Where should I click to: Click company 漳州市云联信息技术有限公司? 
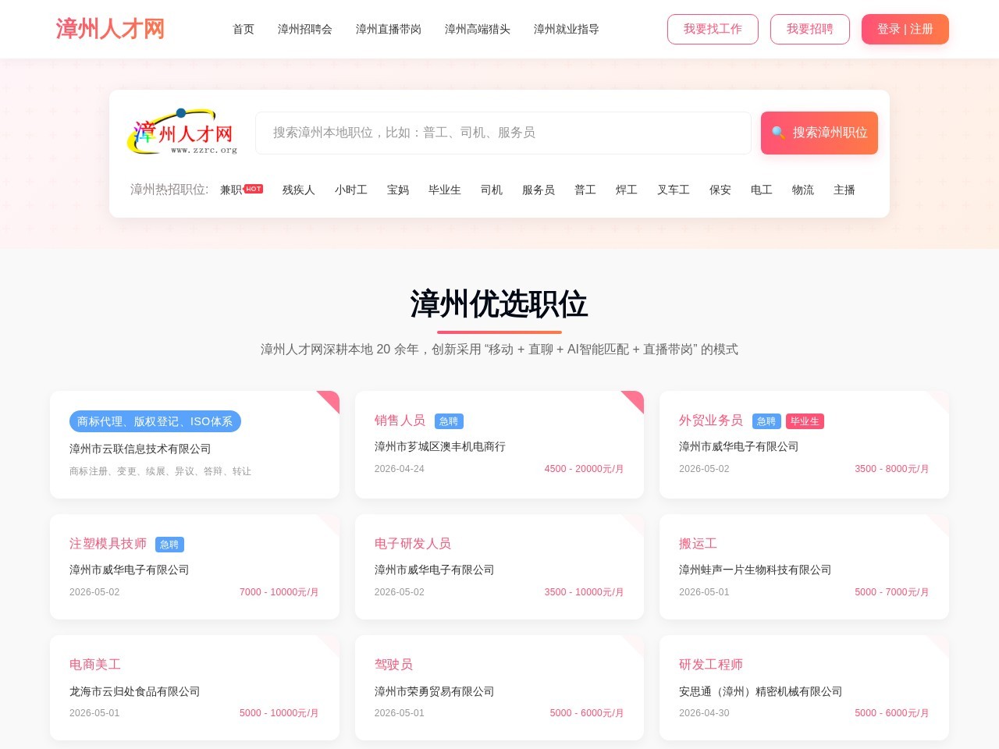click(140, 449)
